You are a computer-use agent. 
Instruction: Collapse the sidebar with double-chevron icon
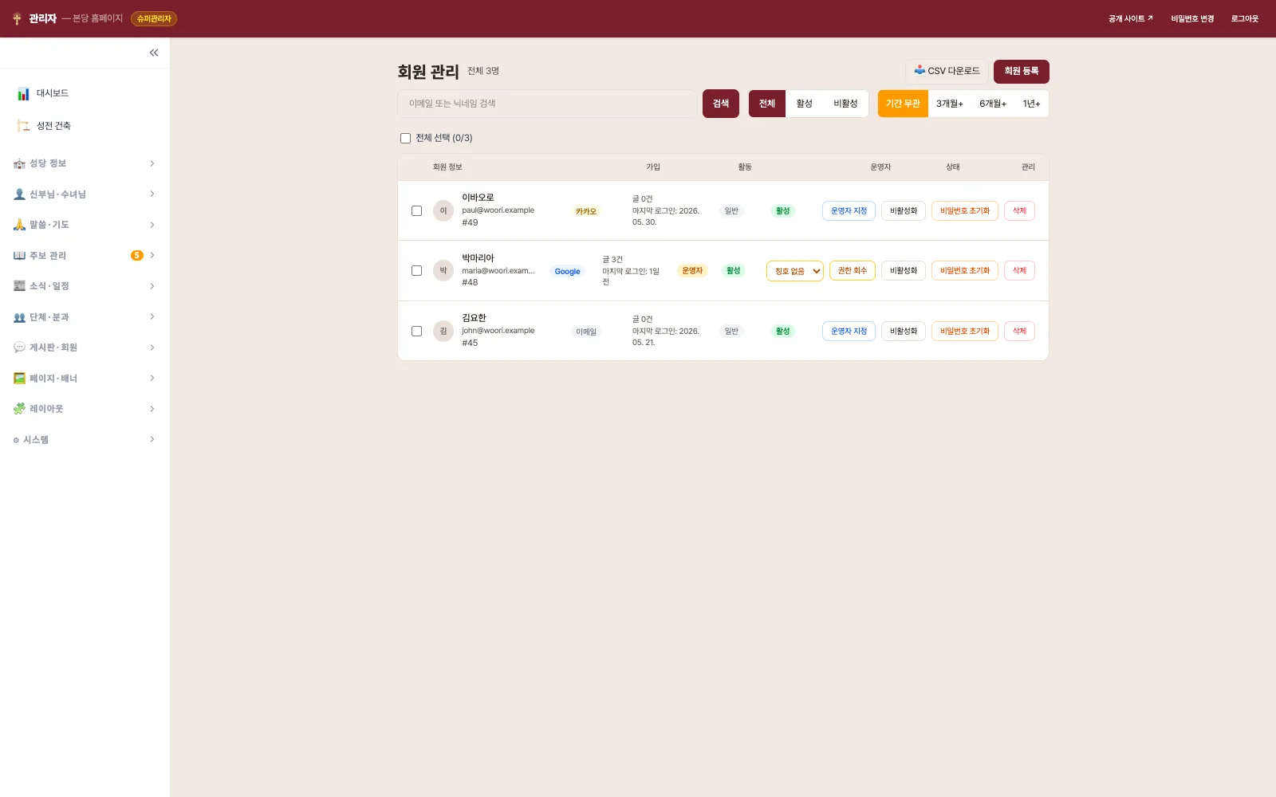point(154,53)
